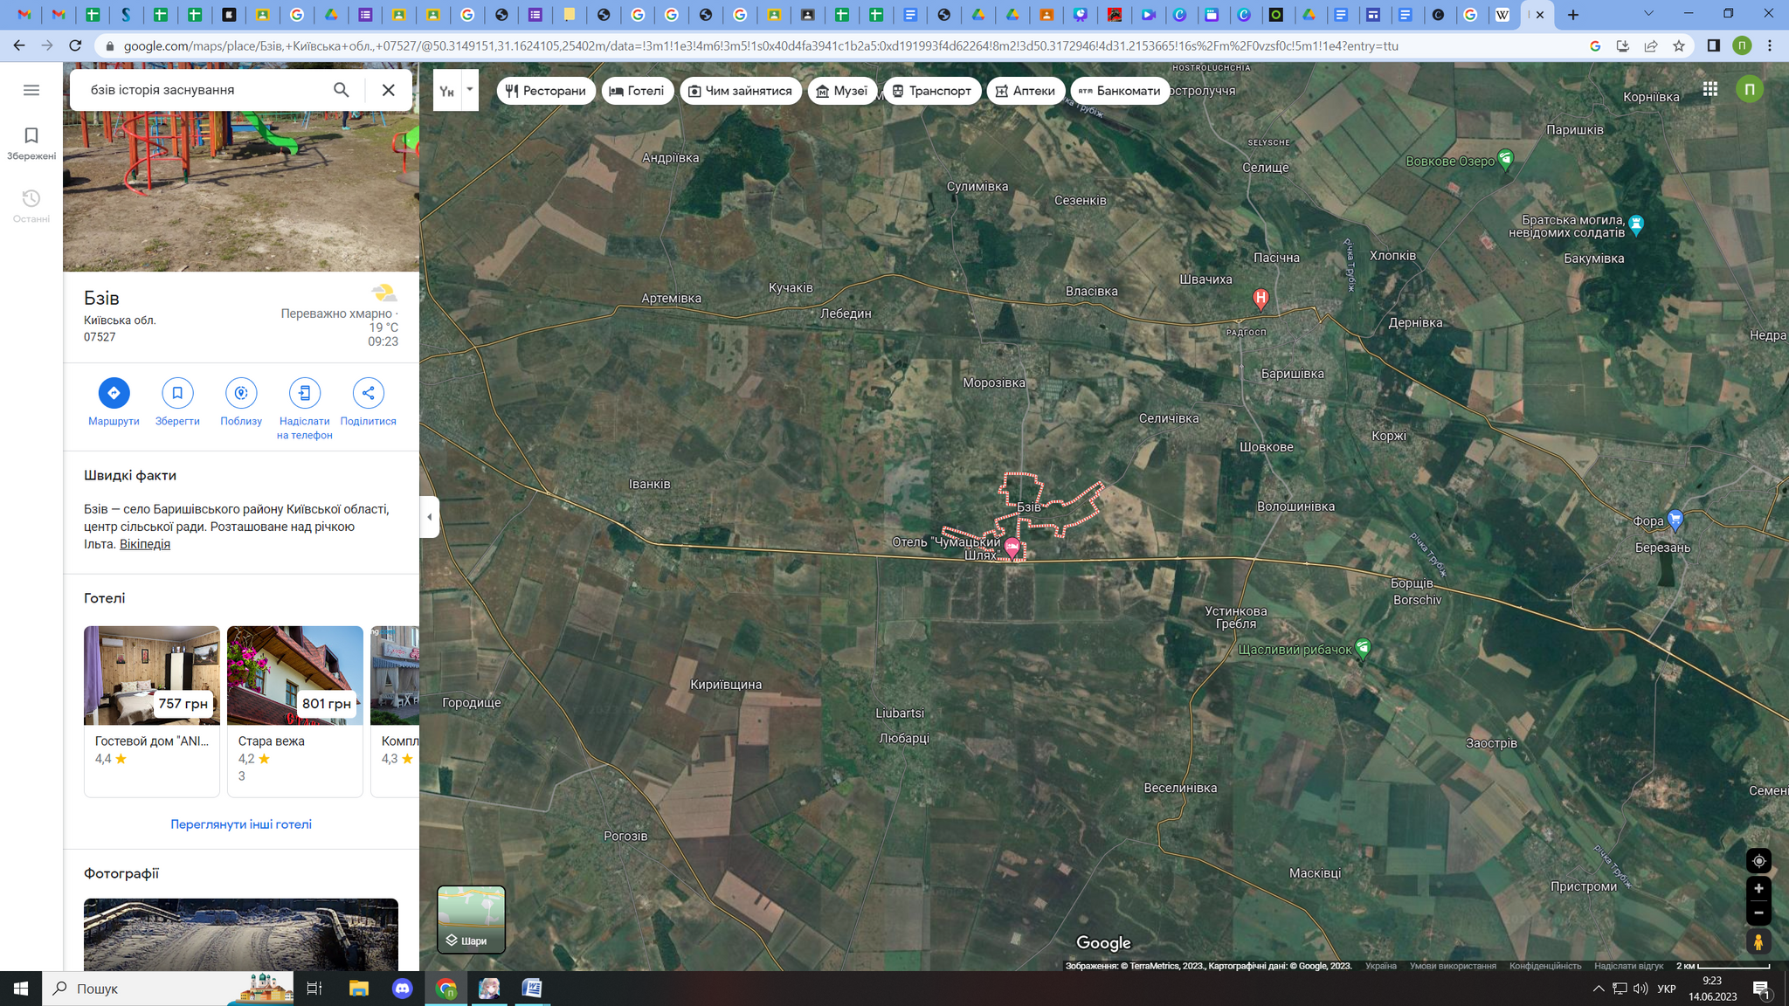Click Переглянути інші готелі link
The width and height of the screenshot is (1789, 1006).
pyautogui.click(x=241, y=824)
